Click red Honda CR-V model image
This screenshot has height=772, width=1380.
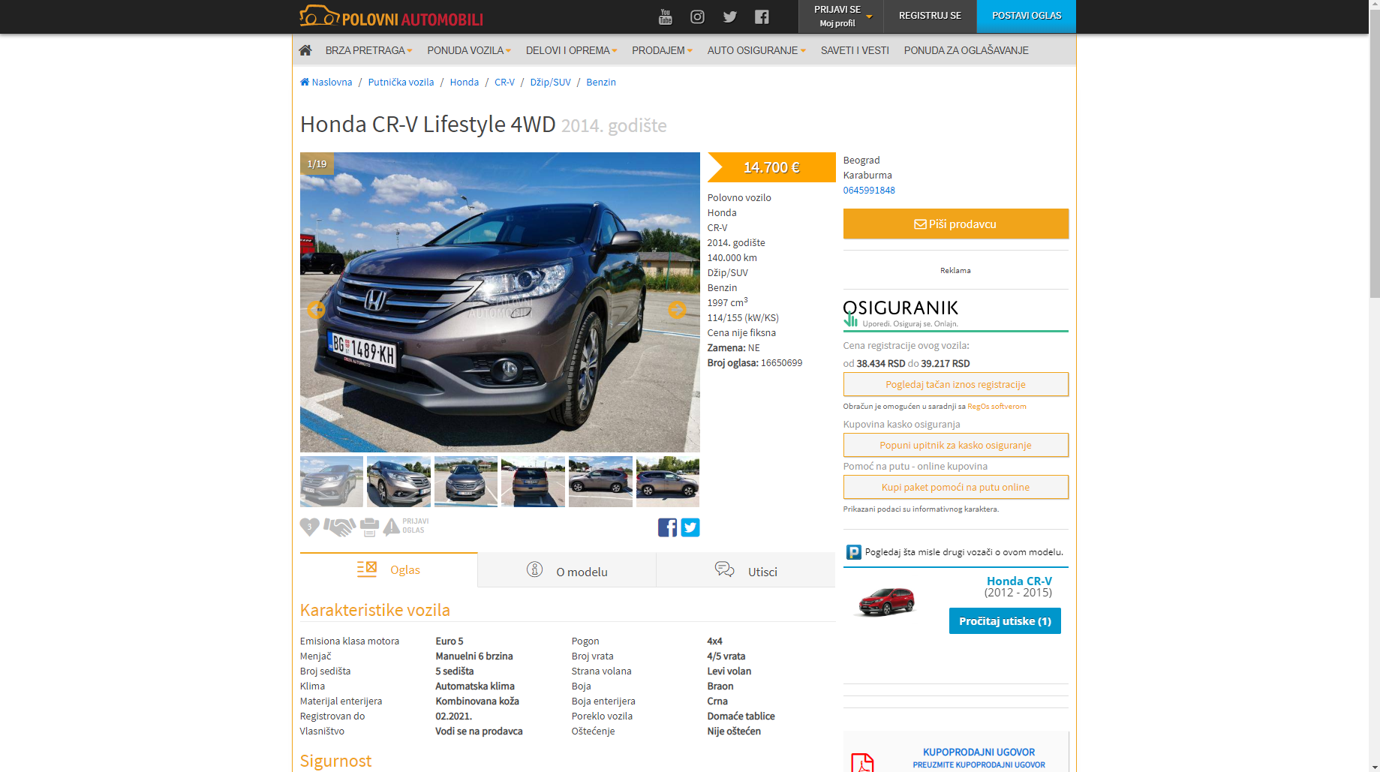click(x=887, y=602)
